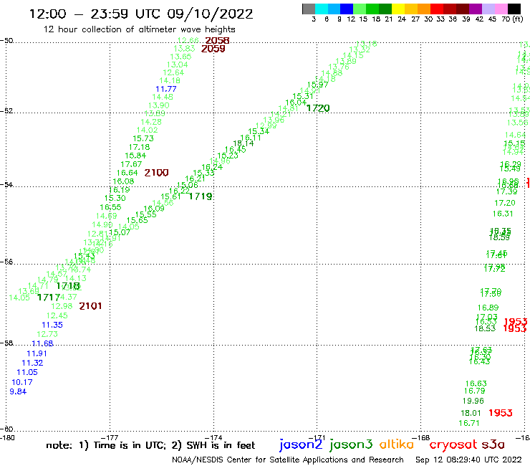530x466 pixels.
Task: Click the blue wave height 11.35
Action: 52,325
